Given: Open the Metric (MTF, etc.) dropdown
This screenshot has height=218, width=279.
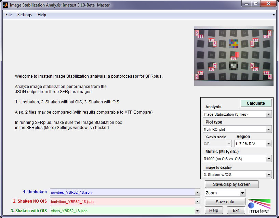Looking at the screenshot, I should coord(237,159).
